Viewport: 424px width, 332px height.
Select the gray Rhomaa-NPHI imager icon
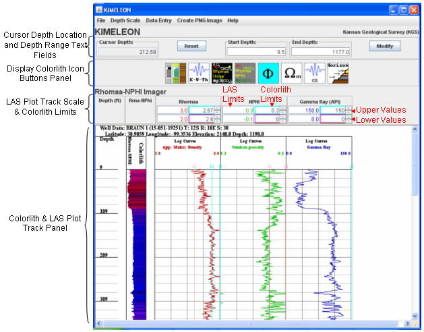[245, 73]
